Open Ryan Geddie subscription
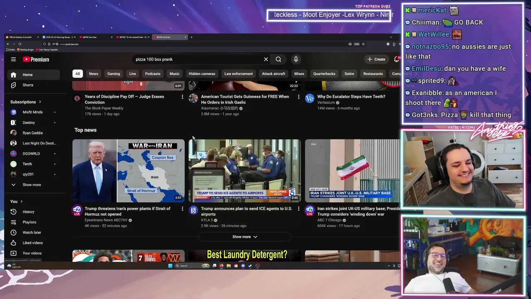Image resolution: width=531 pixels, height=299 pixels. click(34, 133)
